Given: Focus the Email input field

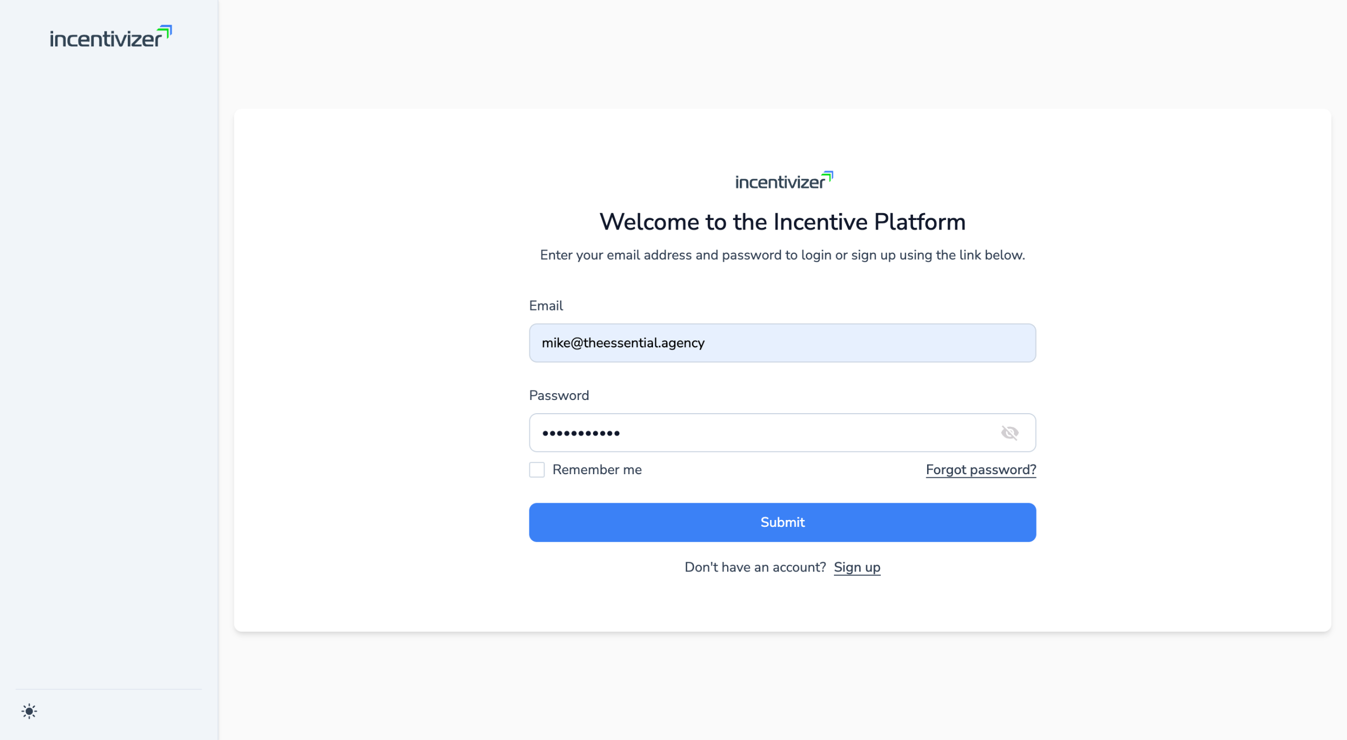Looking at the screenshot, I should coord(782,343).
